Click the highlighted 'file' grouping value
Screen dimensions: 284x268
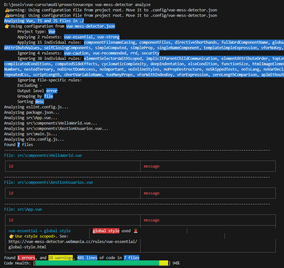coord(49,96)
